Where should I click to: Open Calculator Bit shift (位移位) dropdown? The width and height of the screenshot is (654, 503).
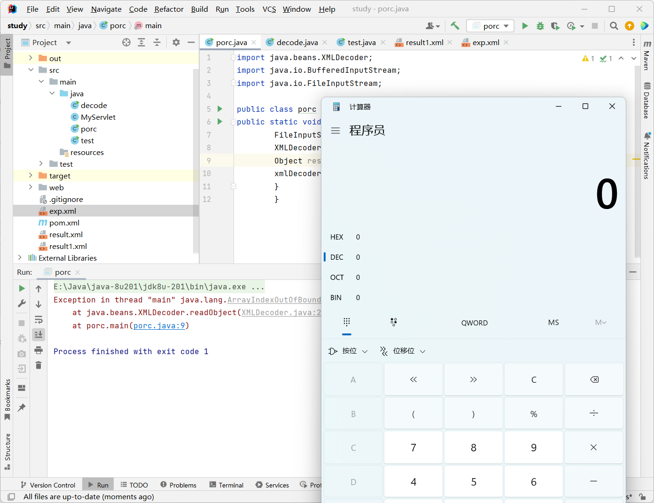(403, 351)
